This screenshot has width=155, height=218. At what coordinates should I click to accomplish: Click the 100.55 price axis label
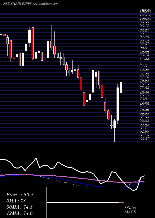(145, 18)
